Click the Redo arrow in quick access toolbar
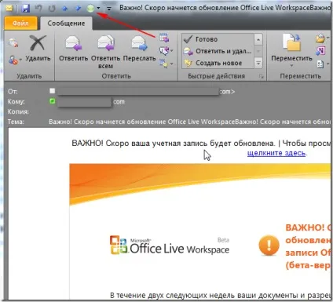 click(52, 9)
